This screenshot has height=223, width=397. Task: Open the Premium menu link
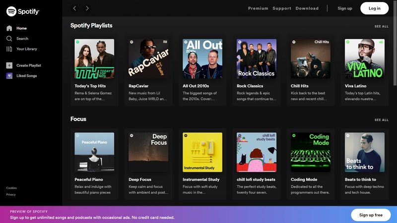coord(258,8)
